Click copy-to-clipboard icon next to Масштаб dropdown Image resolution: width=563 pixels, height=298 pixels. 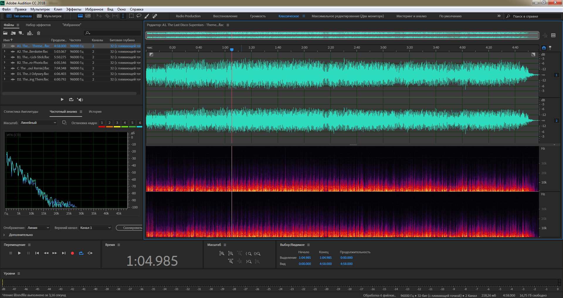pos(65,123)
